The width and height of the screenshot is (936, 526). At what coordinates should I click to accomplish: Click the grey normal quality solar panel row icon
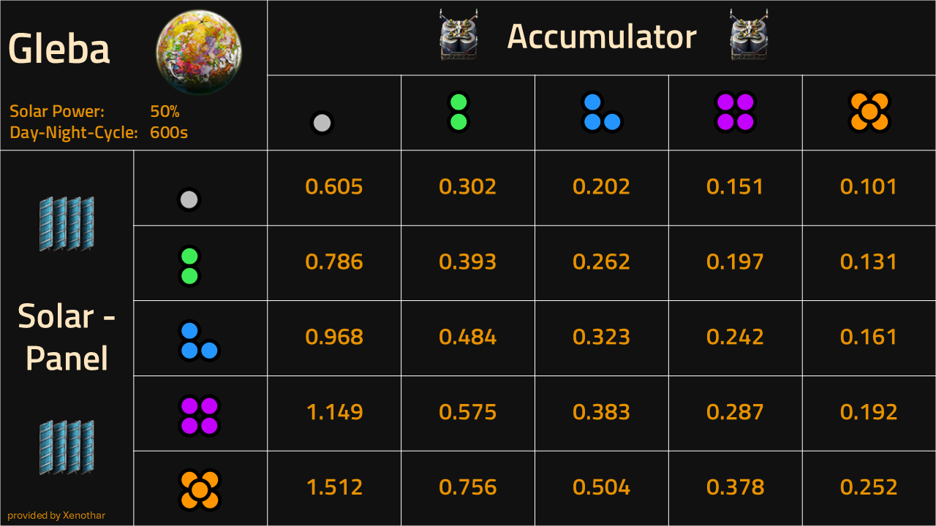(x=189, y=199)
